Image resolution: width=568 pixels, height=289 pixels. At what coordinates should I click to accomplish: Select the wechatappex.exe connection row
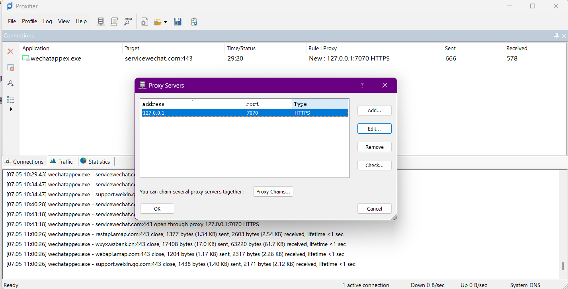point(293,58)
